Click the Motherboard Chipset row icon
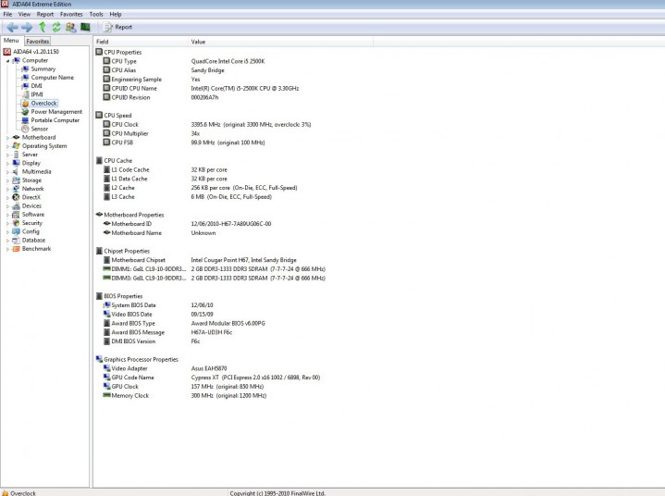Viewport: 665px width, 496px height. 107,260
